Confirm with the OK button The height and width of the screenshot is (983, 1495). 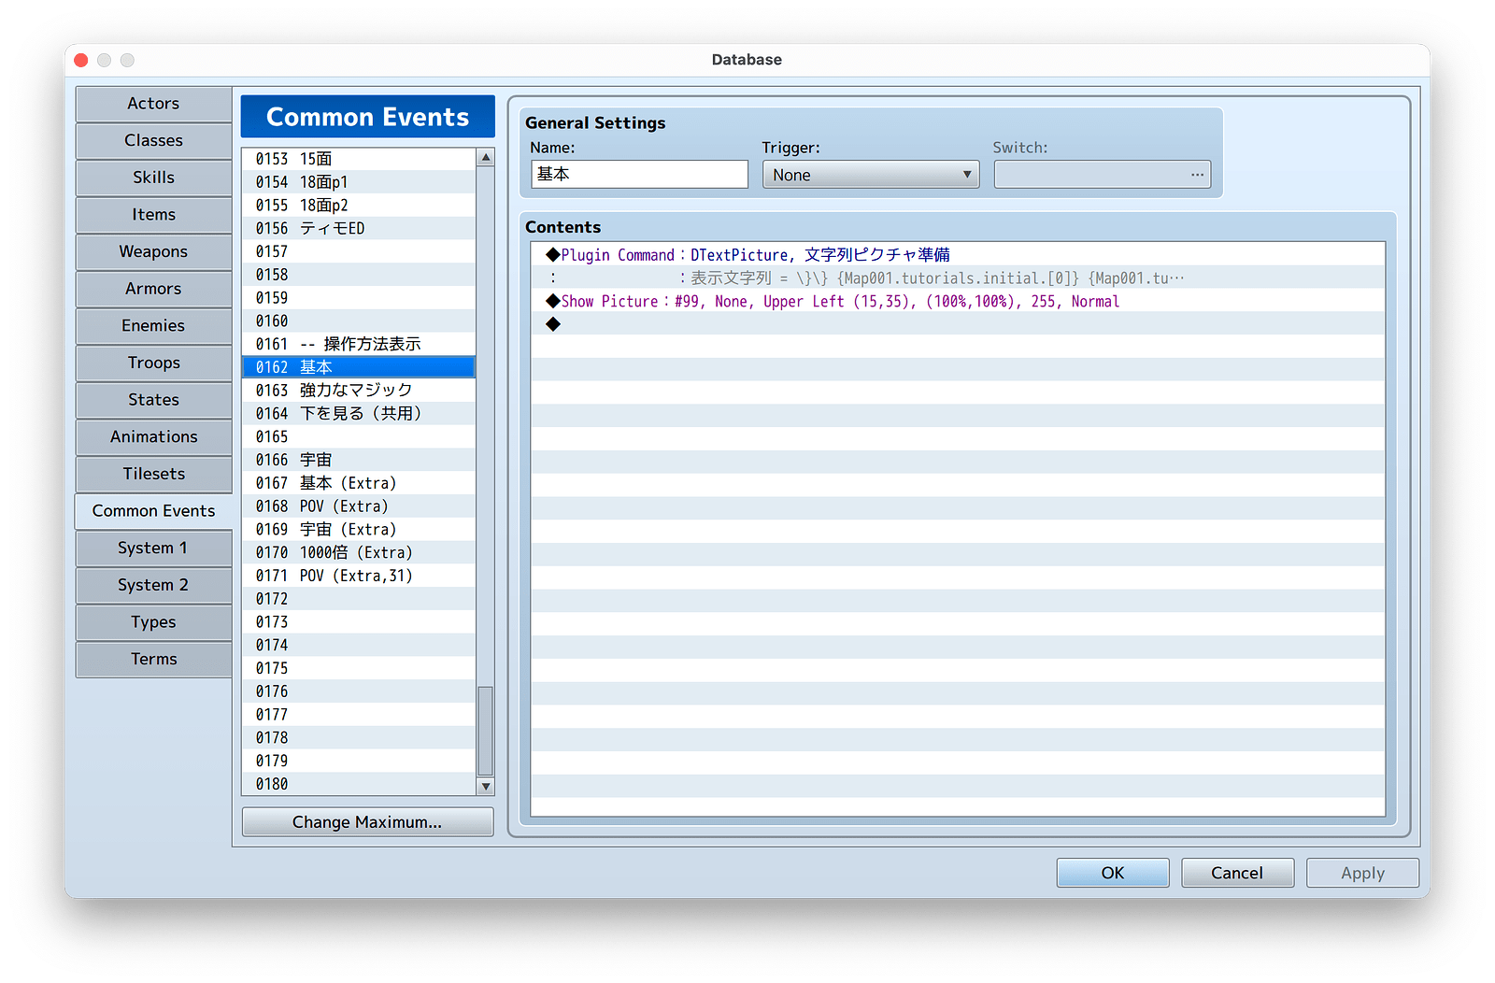coord(1113,873)
